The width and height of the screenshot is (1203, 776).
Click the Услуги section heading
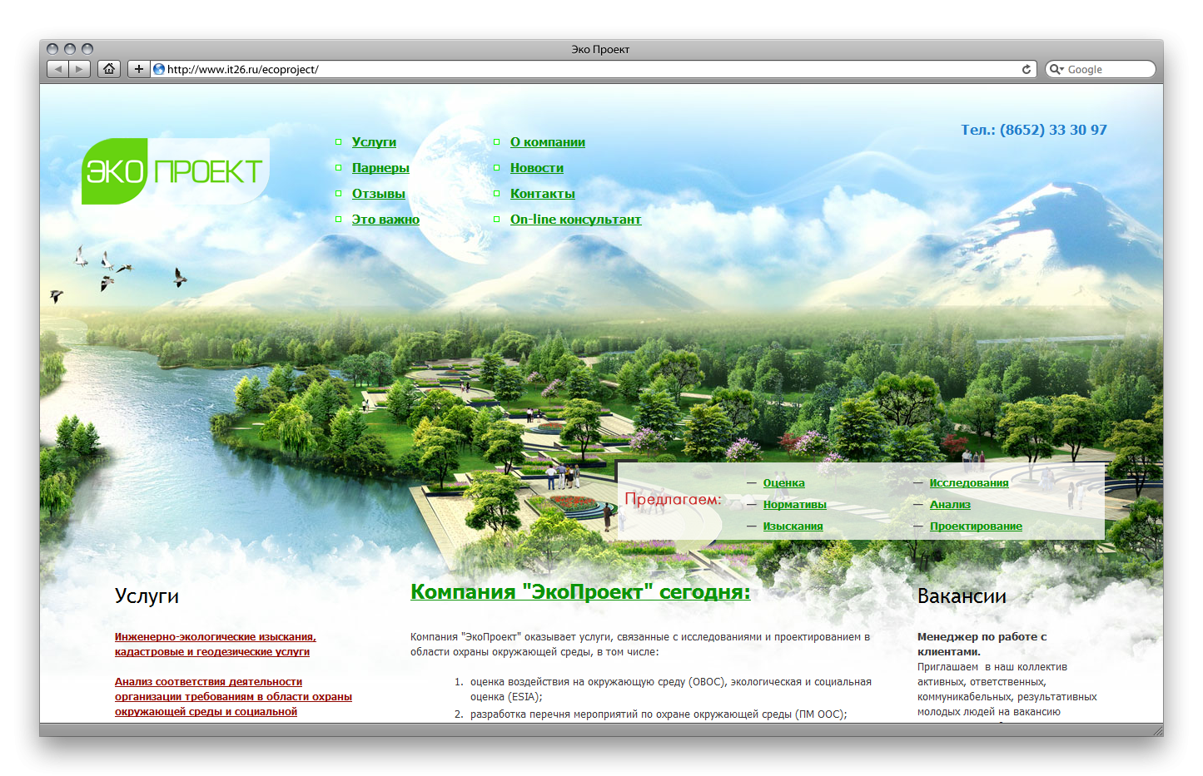[147, 596]
